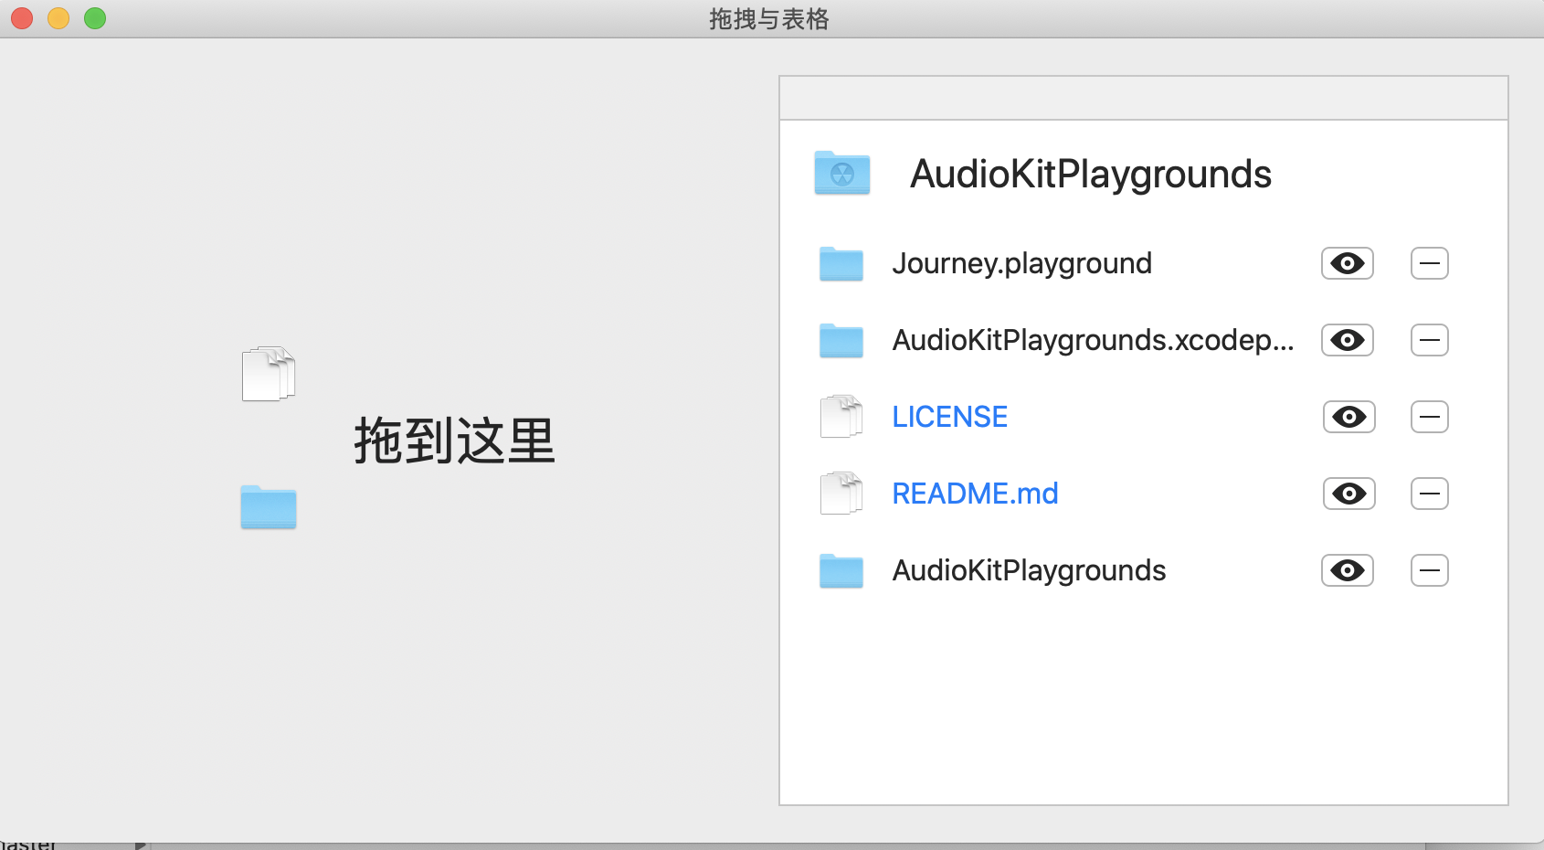Open the LICENSE link
1544x850 pixels.
pos(950,417)
